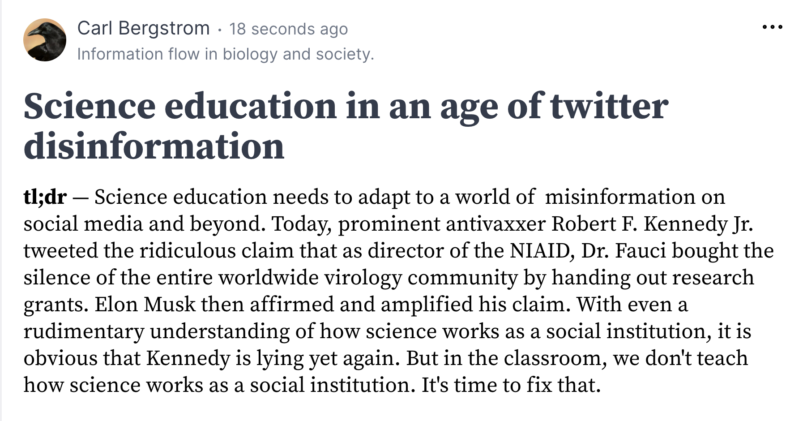Click the word 'disinformation' in the headline
Viewport: 803px width, 421px height.
154,146
